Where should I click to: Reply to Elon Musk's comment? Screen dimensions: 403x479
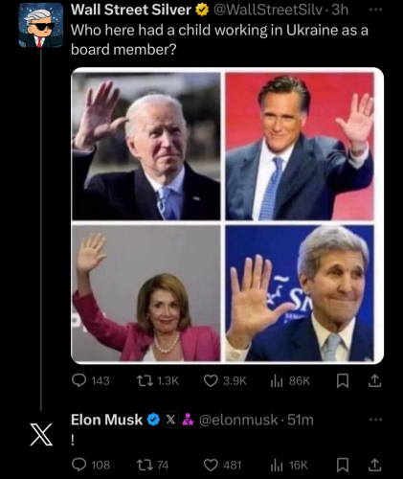tap(91, 465)
